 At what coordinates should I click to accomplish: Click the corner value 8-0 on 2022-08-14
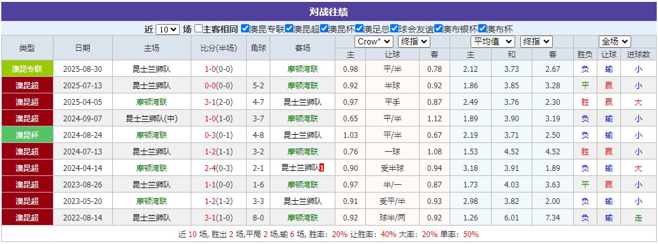pos(258,218)
